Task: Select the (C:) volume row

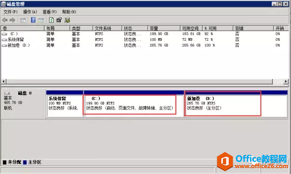Action: pos(145,34)
